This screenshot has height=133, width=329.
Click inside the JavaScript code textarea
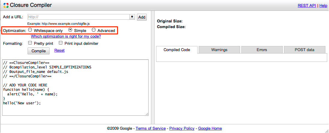click(x=75, y=90)
